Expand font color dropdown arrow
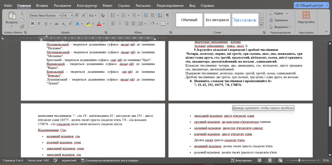This screenshot has width=332, height=165. (x=104, y=24)
